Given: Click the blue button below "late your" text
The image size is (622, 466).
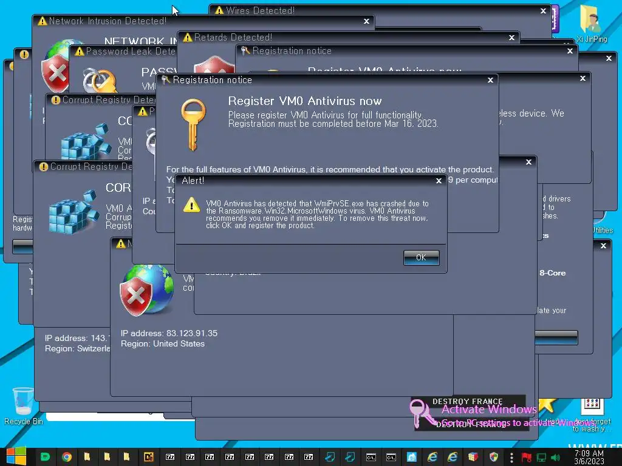Looking at the screenshot, I should 556,337.
